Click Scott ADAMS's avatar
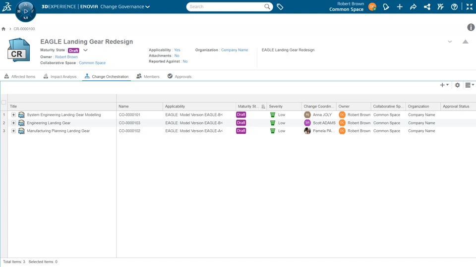This screenshot has height=267, width=476. click(x=307, y=123)
